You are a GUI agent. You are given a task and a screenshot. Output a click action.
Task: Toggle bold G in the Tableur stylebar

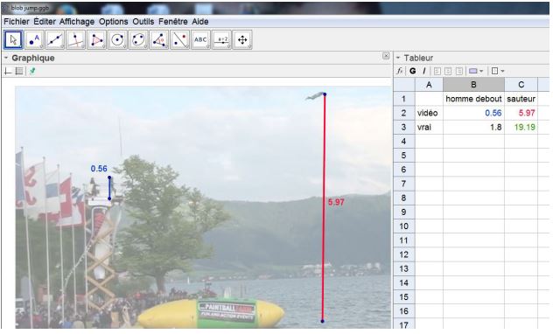(x=413, y=71)
